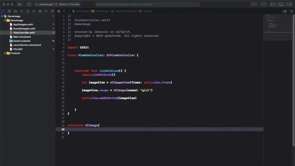Viewport: 295px width, 166px height.
Task: Click 'UIViewController' superclass in code
Action: tap(121, 55)
